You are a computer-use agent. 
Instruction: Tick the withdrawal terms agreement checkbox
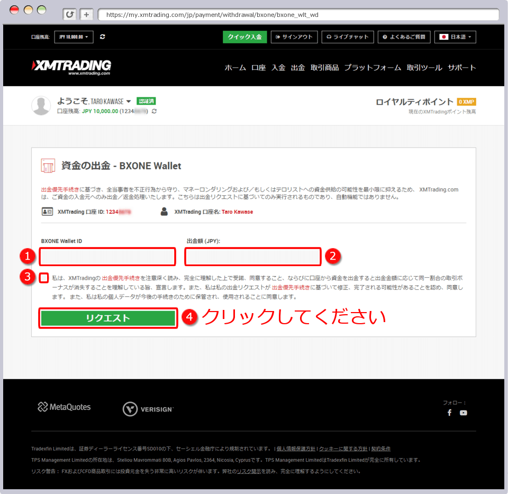(43, 278)
